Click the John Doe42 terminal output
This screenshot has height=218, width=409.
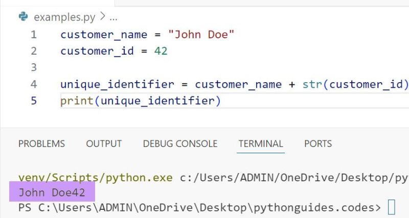52,192
